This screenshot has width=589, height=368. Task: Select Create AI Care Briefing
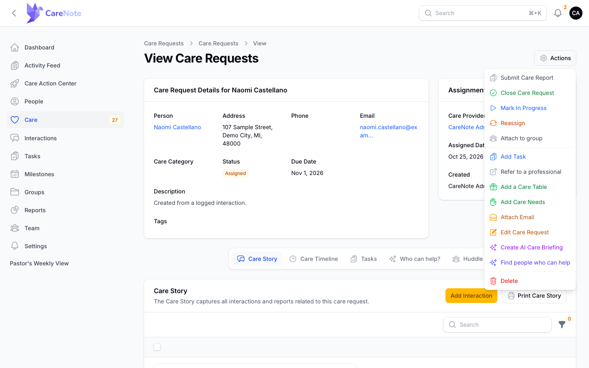tap(530, 247)
